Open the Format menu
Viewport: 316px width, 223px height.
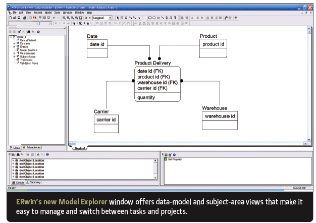coord(38,13)
